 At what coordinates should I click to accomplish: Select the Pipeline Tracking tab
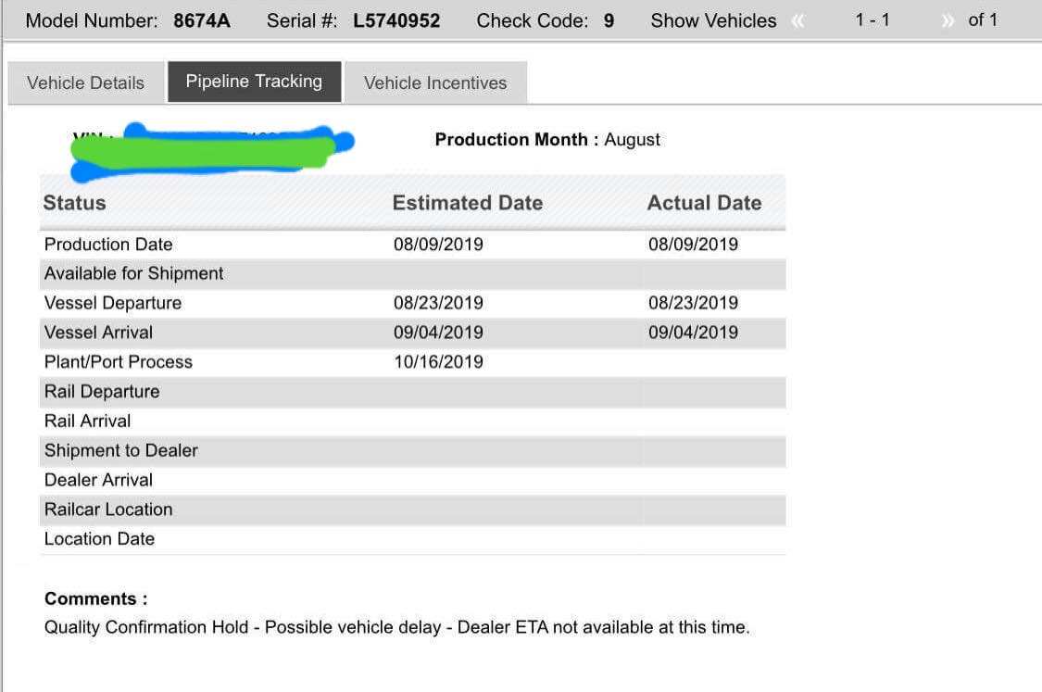pyautogui.click(x=254, y=82)
